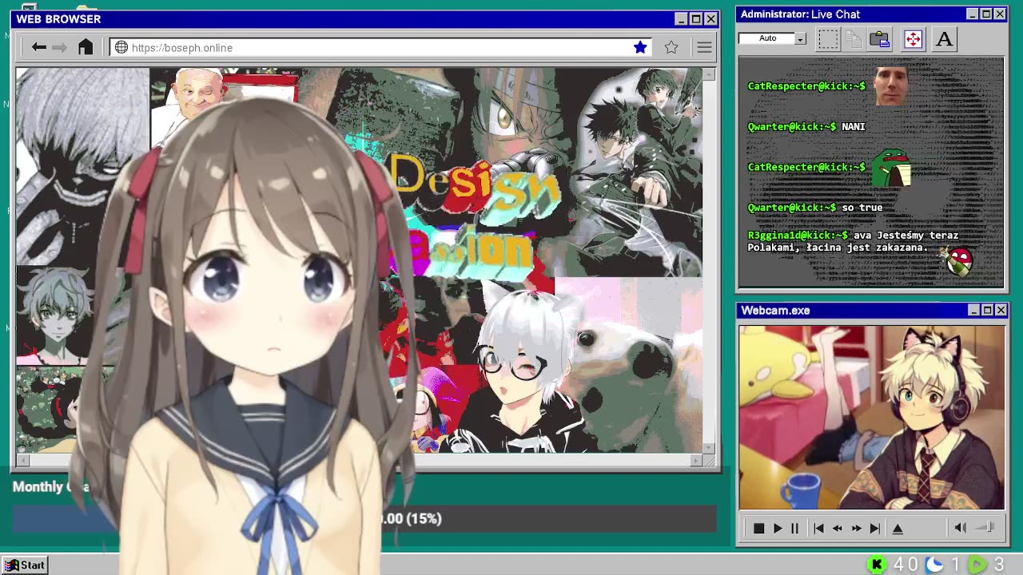This screenshot has height=575, width=1023.
Task: Go forward in the web browser
Action: pos(60,48)
